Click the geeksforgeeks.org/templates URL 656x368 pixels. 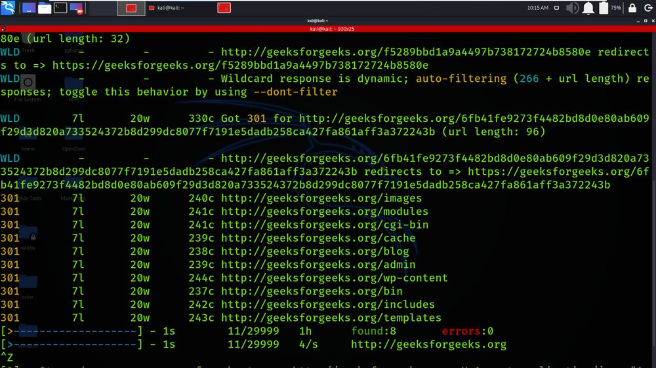pyautogui.click(x=331, y=318)
